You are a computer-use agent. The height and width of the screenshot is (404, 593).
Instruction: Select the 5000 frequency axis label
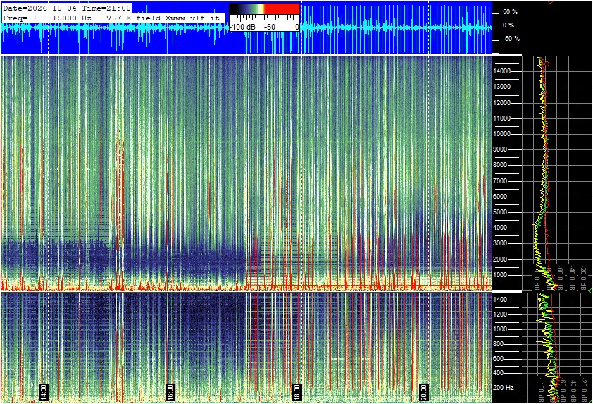pos(500,212)
